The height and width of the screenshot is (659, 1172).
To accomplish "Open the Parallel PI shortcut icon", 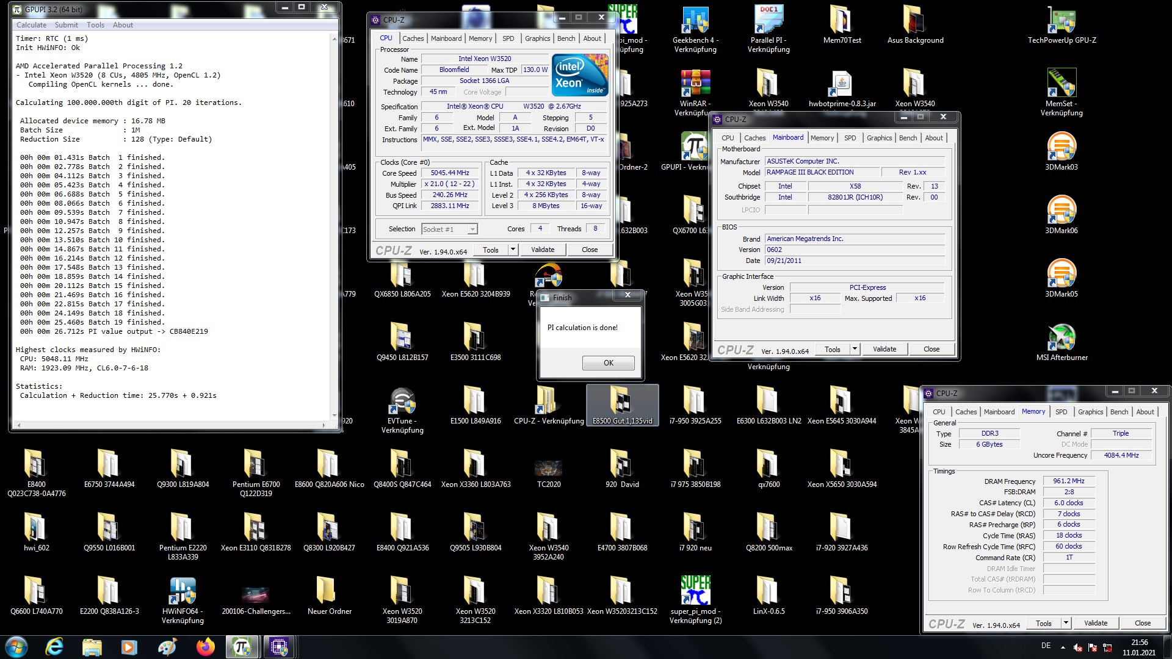I will [769, 29].
